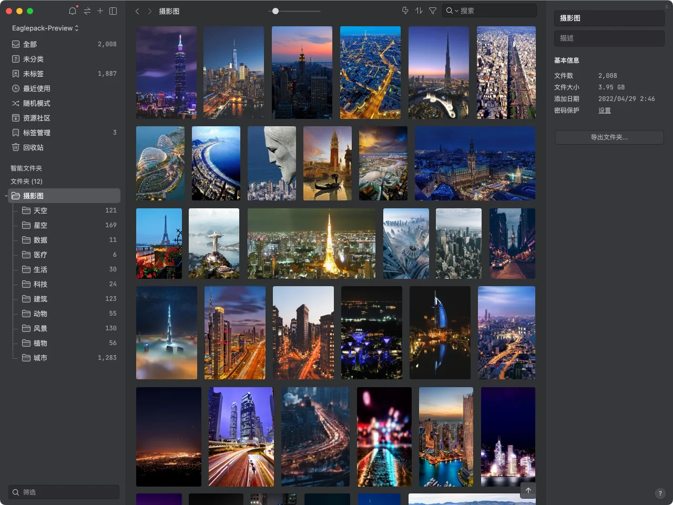The width and height of the screenshot is (673, 505).
Task: Select 全部 in sidebar
Action: (64, 44)
